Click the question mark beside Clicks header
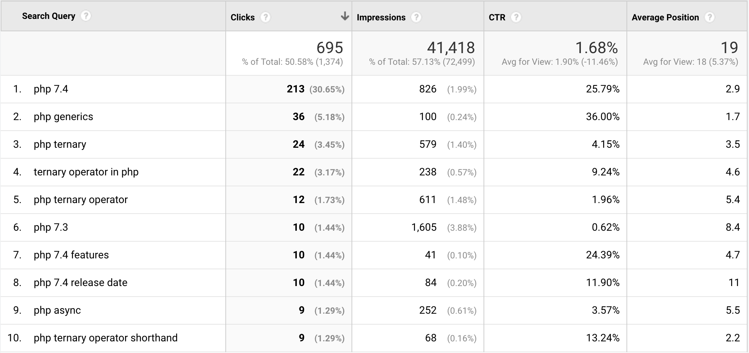Screen dimensions: 749x353 (x=265, y=17)
